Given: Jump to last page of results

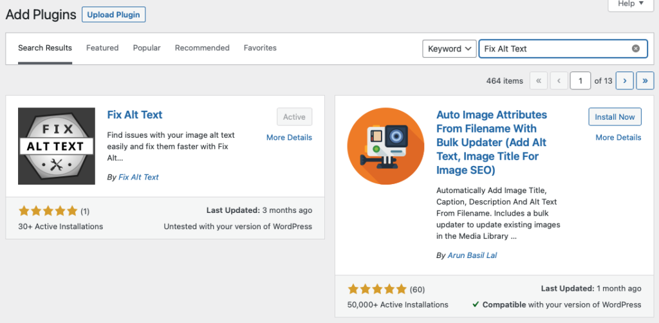Looking at the screenshot, I should click(645, 80).
